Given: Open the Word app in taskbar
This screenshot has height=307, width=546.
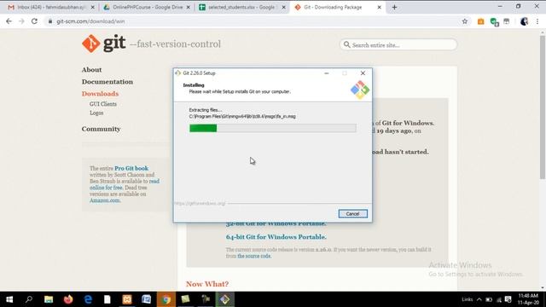Looking at the screenshot, I should [x=147, y=299].
